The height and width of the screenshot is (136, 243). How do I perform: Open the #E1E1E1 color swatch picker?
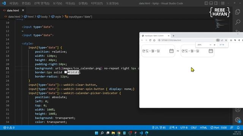tap(66, 72)
